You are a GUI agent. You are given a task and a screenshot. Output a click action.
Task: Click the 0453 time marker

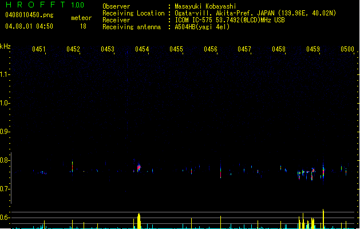[x=108, y=49]
